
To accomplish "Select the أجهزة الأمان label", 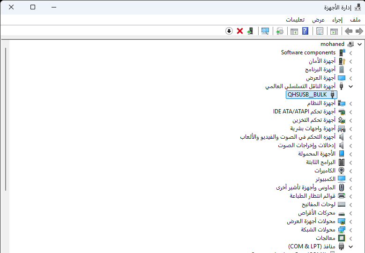I will pos(322,61).
